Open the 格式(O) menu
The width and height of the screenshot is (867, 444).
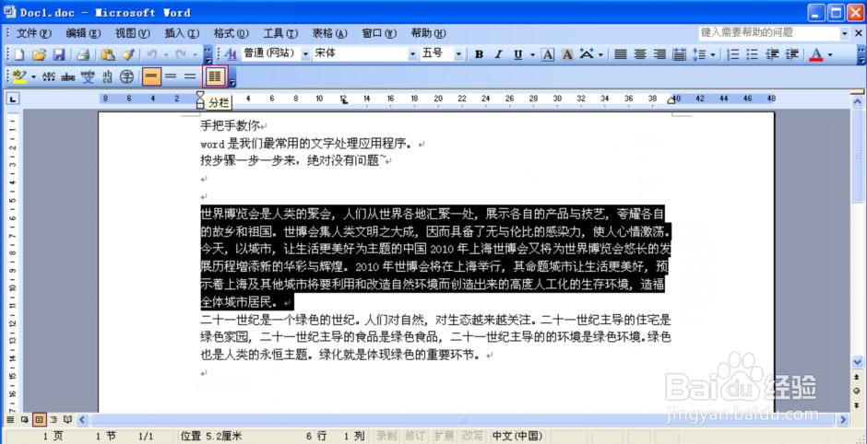[x=232, y=33]
